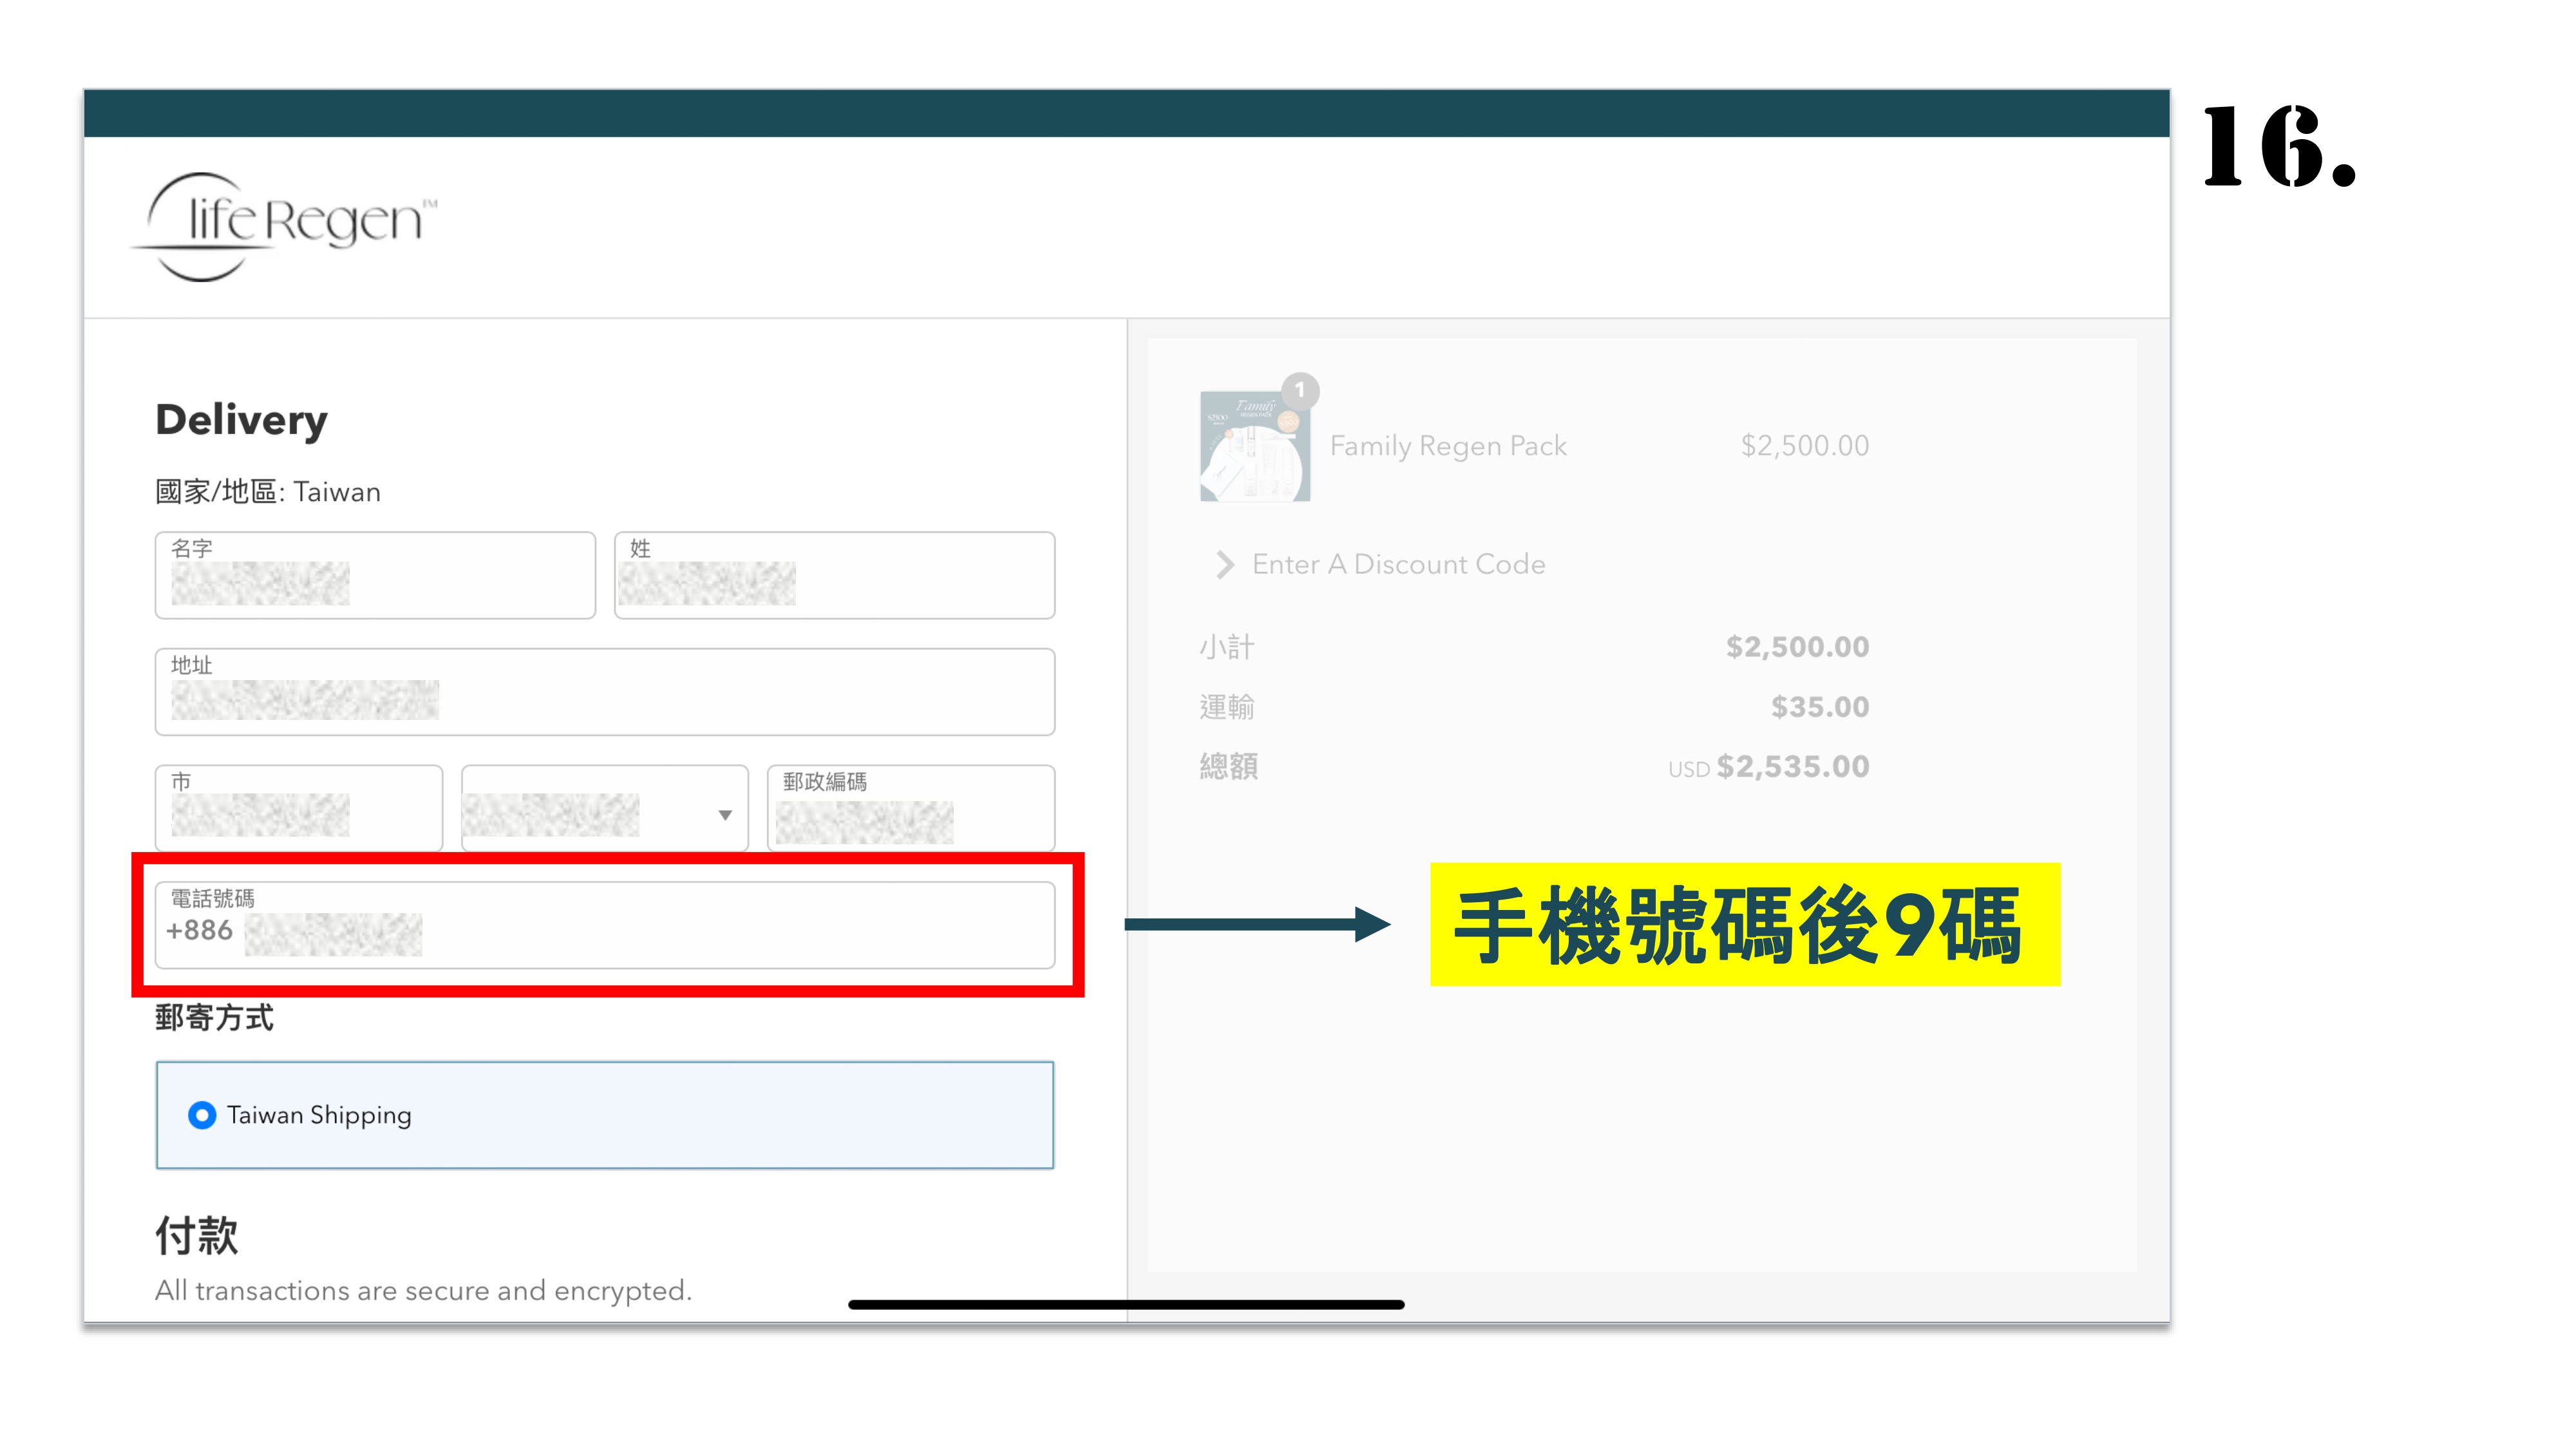The image size is (2576, 1449).
Task: Open the region dropdown next to city
Action: point(604,808)
